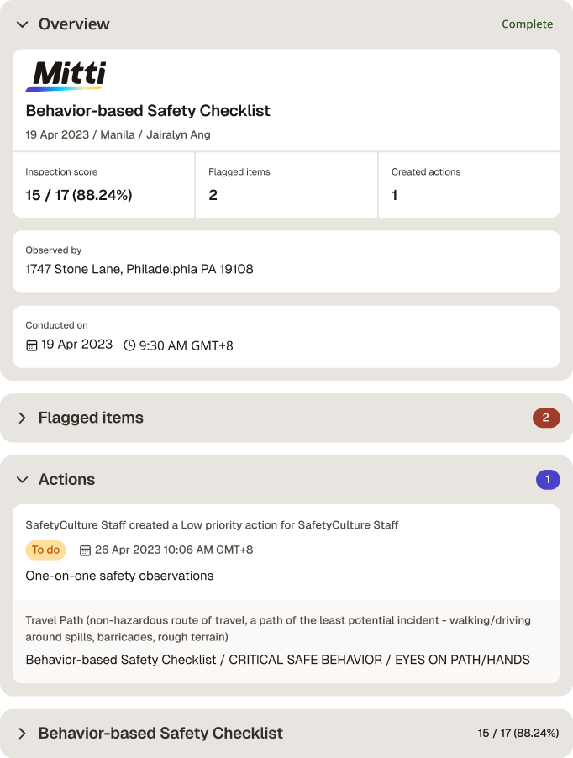
Task: Click the Mitti logo
Action: [66, 76]
